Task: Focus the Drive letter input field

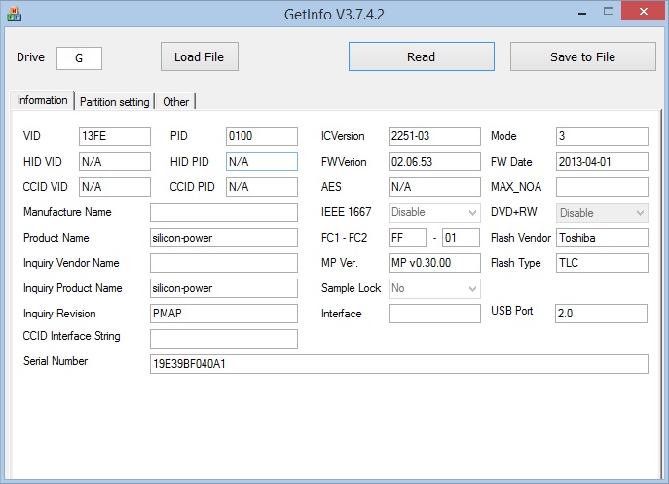Action: 79,58
